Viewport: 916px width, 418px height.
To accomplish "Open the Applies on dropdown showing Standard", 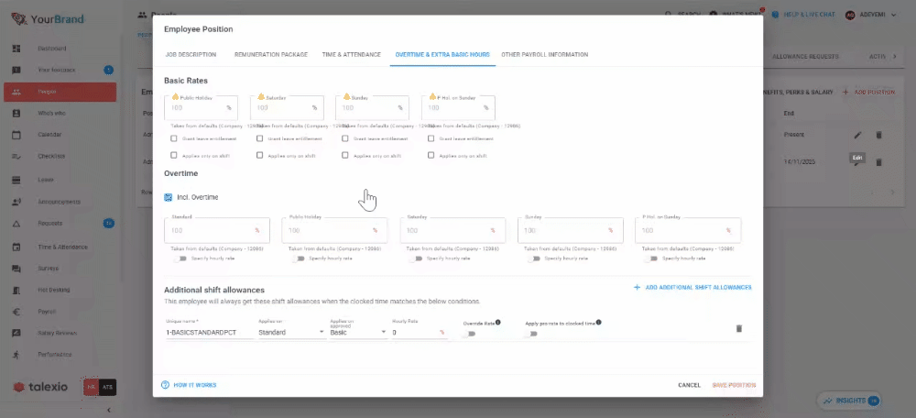I will [291, 332].
